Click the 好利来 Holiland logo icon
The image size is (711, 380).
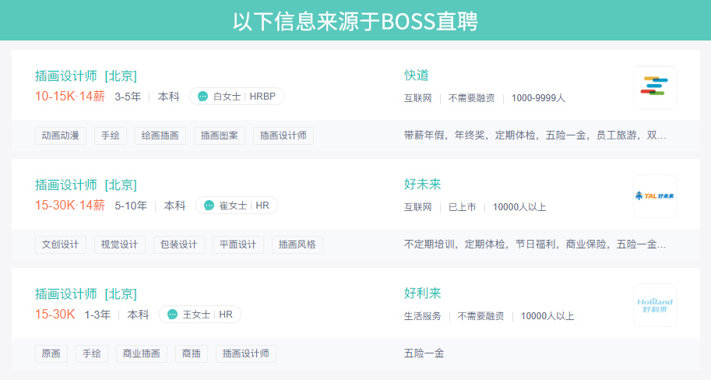point(654,305)
